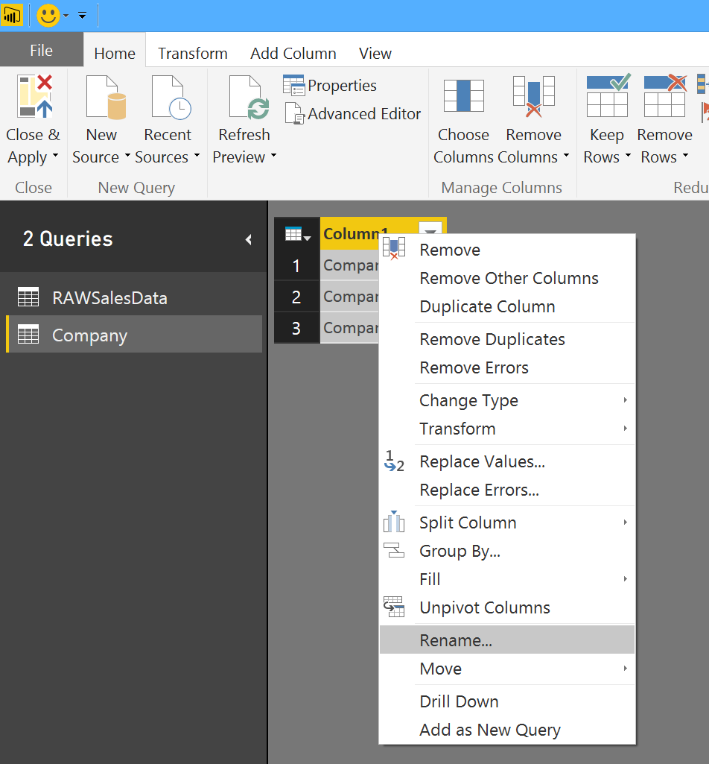Select the Close & Apply icon
Image resolution: width=709 pixels, height=764 pixels.
click(x=33, y=97)
